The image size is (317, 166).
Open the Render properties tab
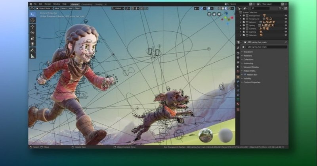238,53
